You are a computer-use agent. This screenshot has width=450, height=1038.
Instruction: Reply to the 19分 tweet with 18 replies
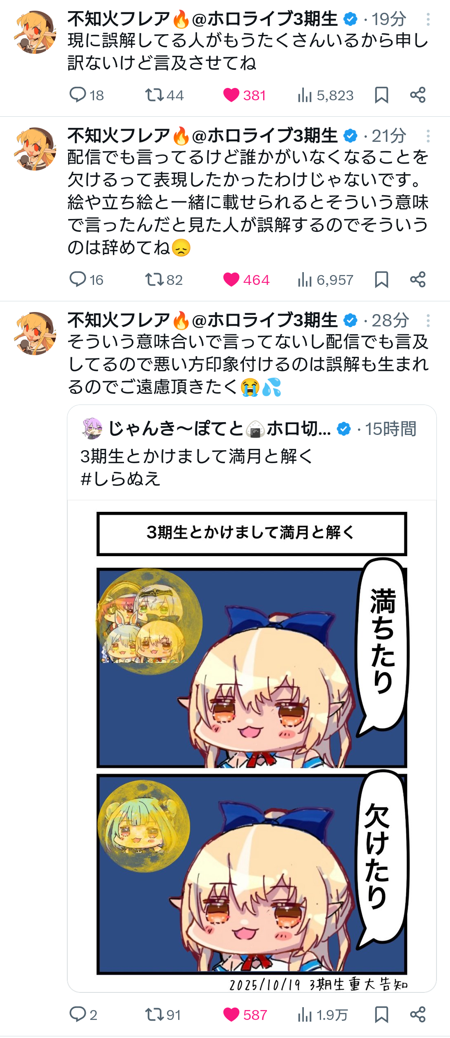point(86,95)
